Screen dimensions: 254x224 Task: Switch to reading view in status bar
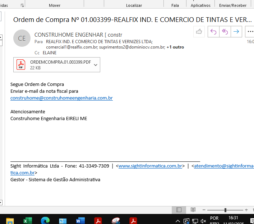(x=193, y=210)
